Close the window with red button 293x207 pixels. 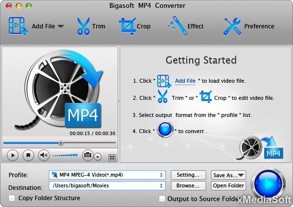tap(9, 6)
